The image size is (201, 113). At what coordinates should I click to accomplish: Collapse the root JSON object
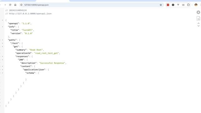pyautogui.click(x=3, y=20)
